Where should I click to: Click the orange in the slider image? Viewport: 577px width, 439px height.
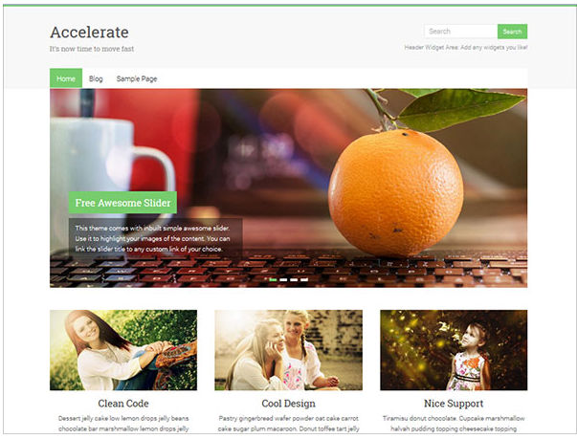click(395, 192)
